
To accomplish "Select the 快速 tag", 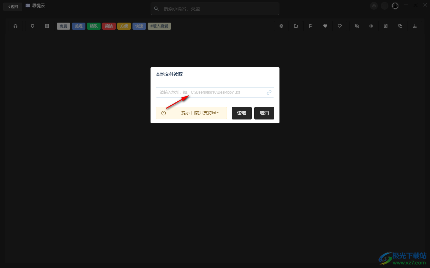I will (x=139, y=26).
